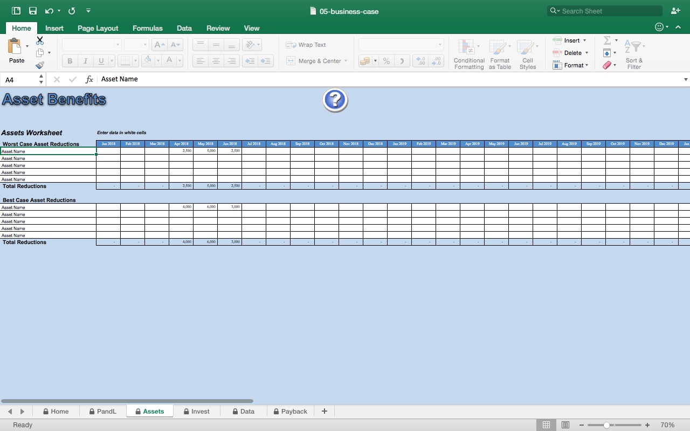690x431 pixels.
Task: Open the number format dropdown
Action: (x=440, y=45)
